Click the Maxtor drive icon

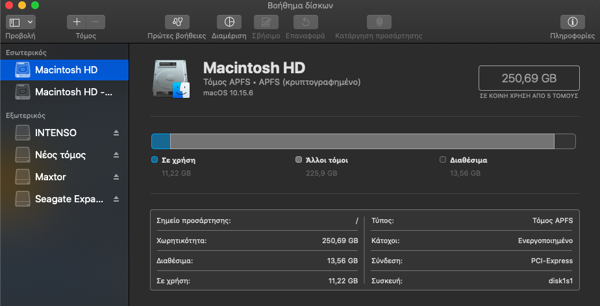tap(23, 177)
